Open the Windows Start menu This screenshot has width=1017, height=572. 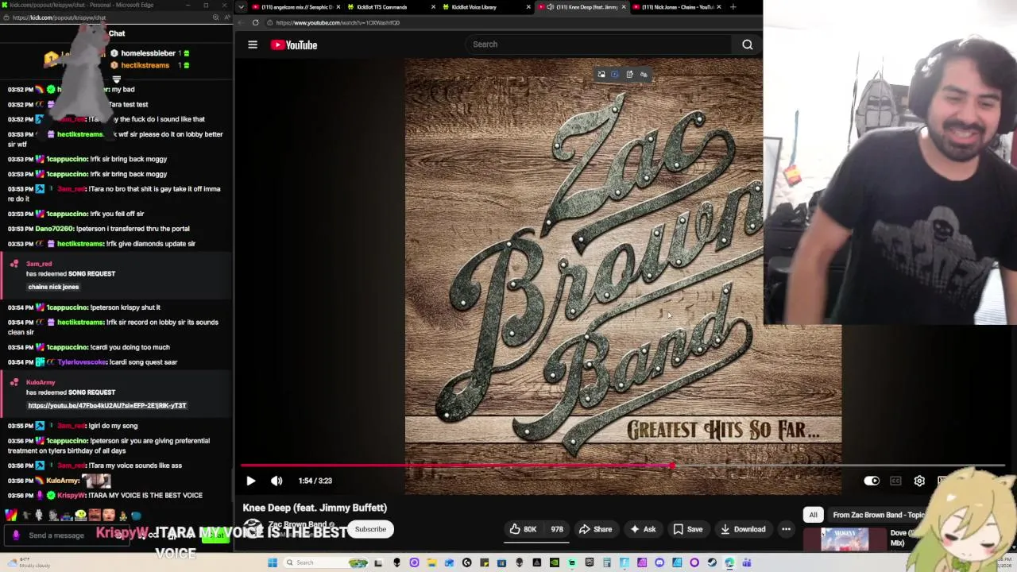273,562
